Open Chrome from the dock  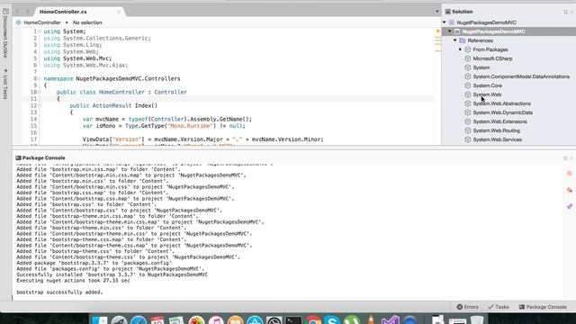pos(313,320)
